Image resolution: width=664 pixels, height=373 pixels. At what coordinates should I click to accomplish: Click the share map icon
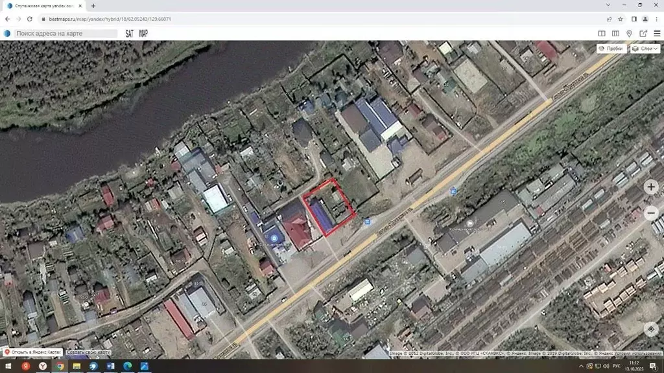coord(643,34)
